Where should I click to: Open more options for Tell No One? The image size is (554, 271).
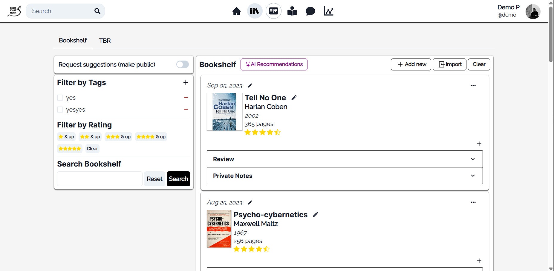click(x=473, y=86)
